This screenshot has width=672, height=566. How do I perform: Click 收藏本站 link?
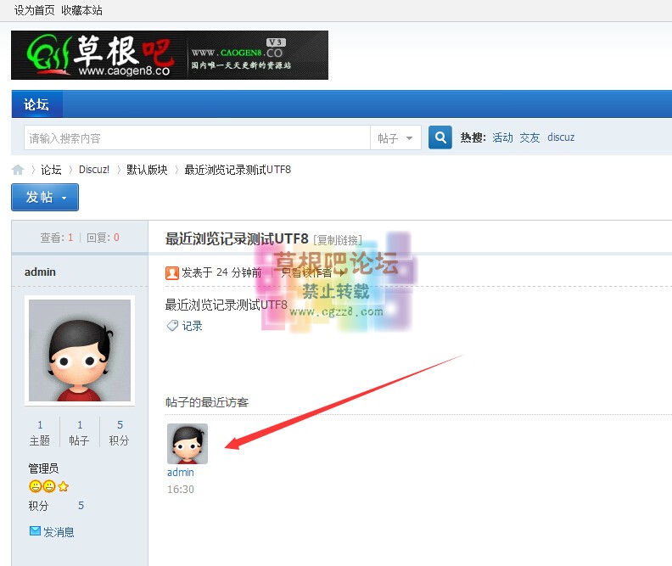click(x=81, y=10)
